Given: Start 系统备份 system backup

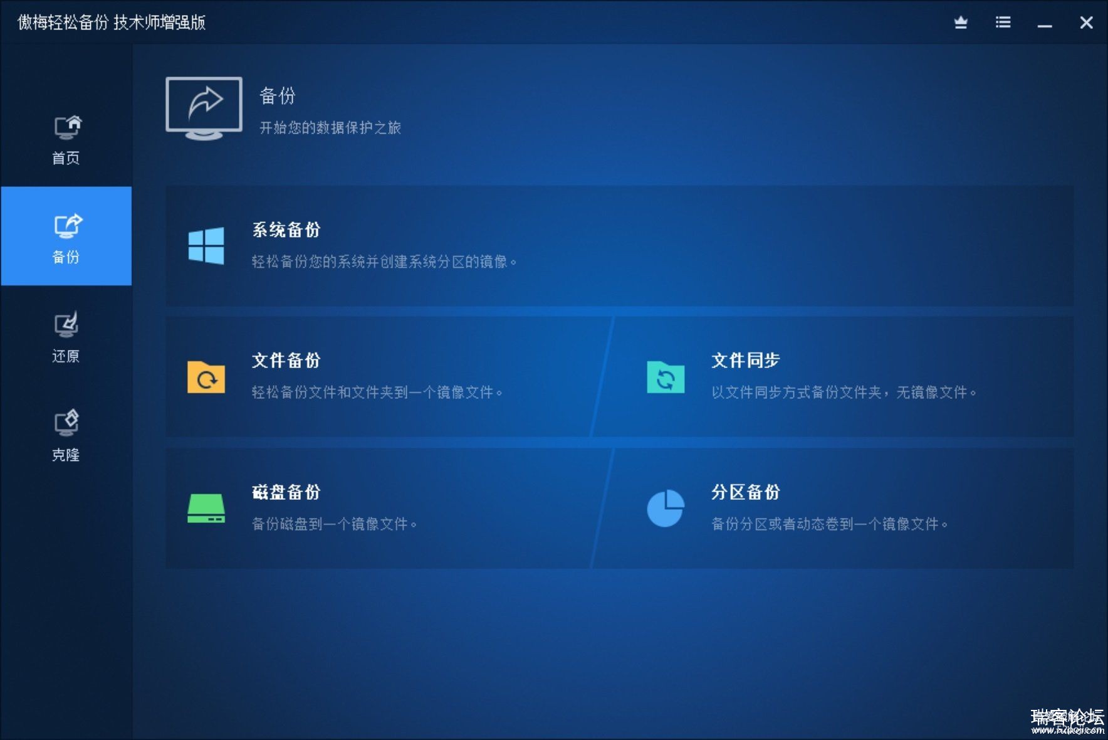Looking at the screenshot, I should coord(619,245).
